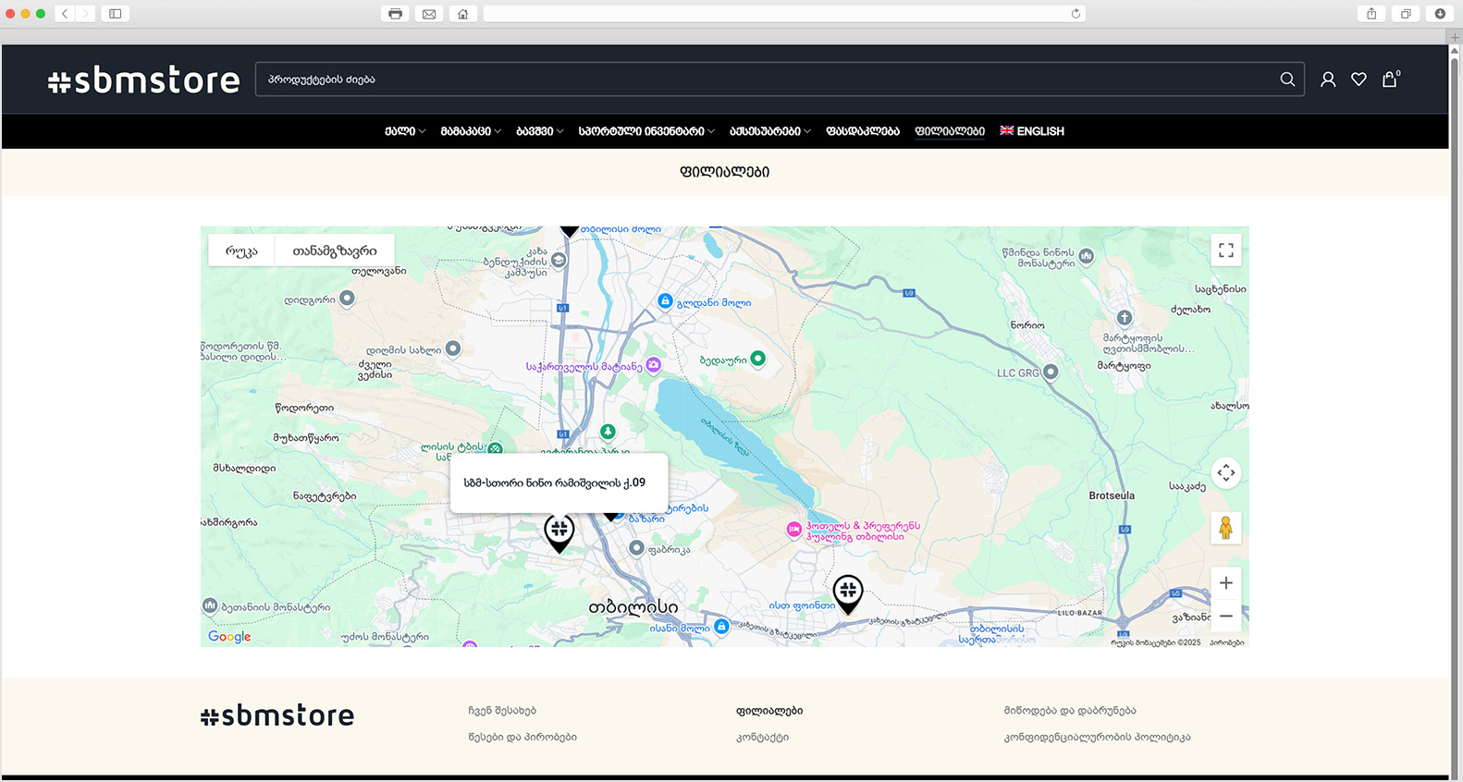Open ჩვენ შესახებ footer link
The image size is (1463, 782).
point(502,711)
